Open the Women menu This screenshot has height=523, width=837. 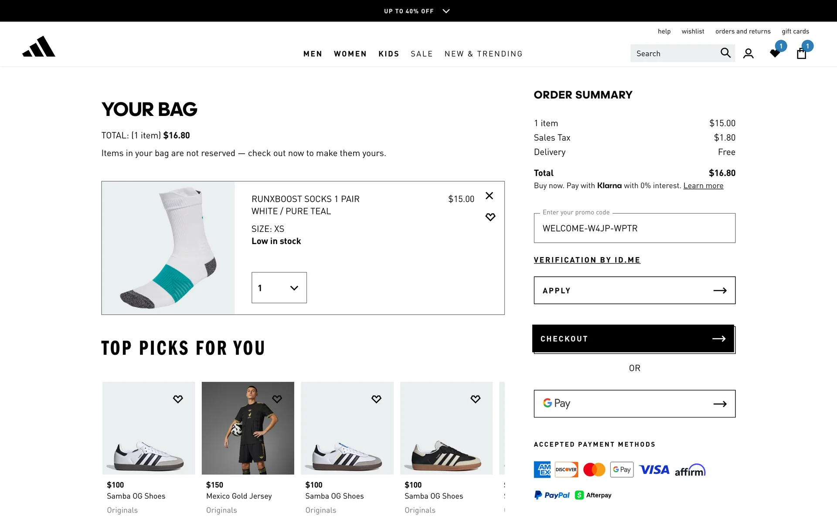[350, 54]
